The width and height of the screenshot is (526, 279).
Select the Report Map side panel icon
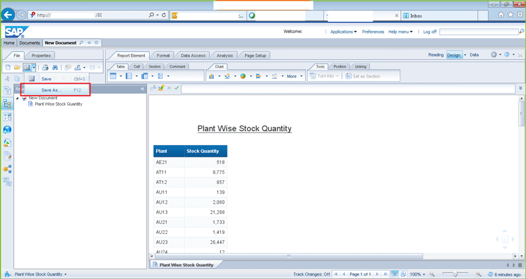pos(7,104)
